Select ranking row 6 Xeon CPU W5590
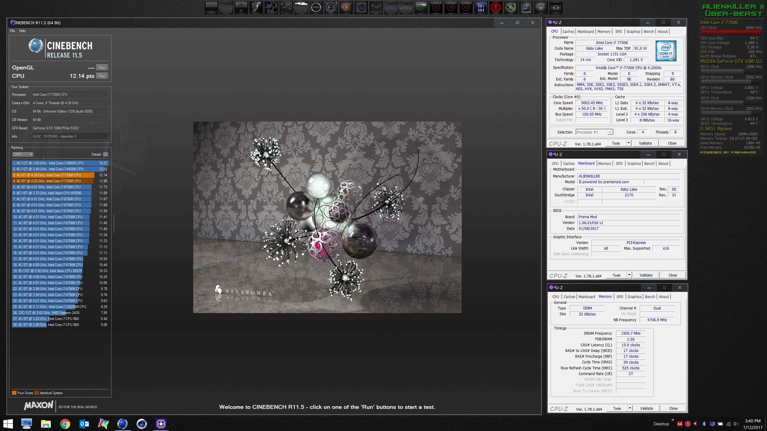This screenshot has width=767, height=431. [x=60, y=193]
